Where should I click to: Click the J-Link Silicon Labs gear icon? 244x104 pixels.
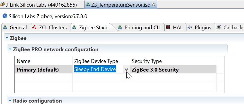tap(3, 5)
